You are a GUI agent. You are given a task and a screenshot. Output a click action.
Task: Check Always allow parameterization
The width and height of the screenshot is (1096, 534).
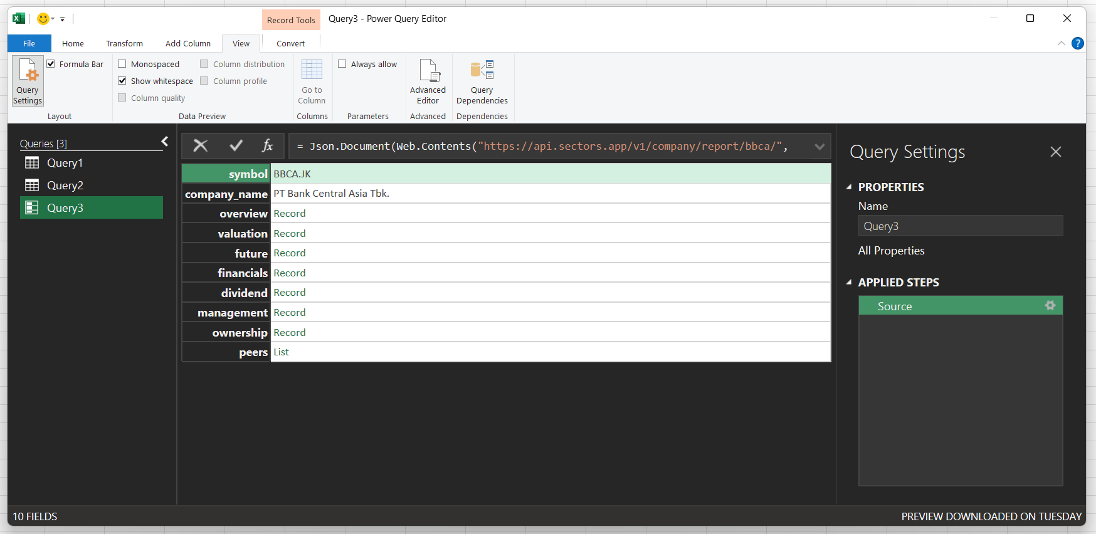click(342, 64)
